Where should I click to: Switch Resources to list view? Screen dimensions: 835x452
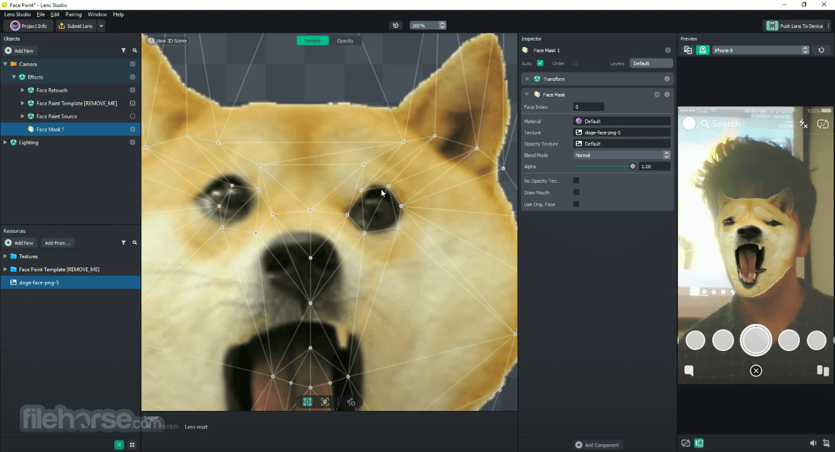119,445
